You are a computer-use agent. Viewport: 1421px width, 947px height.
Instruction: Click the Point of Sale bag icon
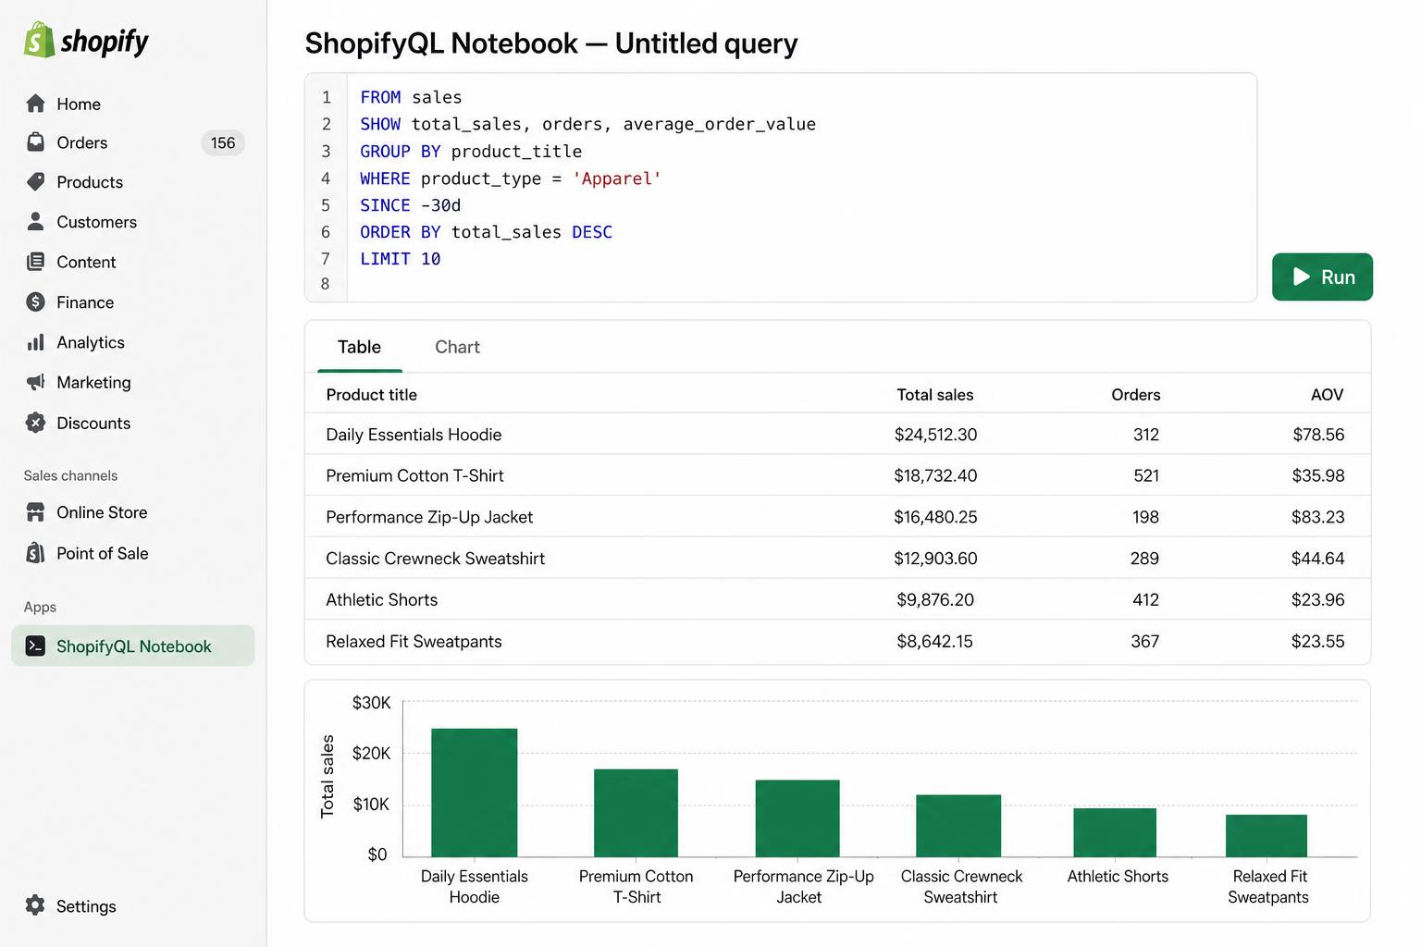36,553
